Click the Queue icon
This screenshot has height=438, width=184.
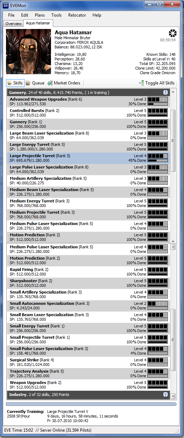coord(28,83)
